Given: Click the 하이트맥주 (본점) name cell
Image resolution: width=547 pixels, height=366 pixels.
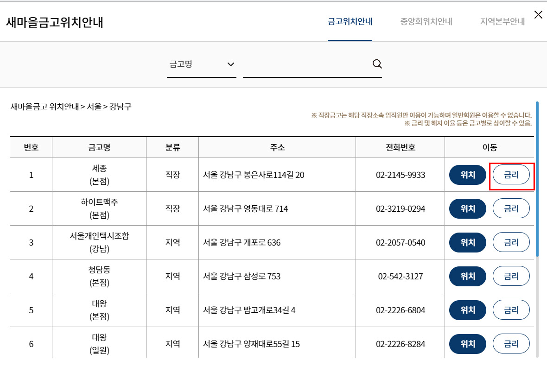Looking at the screenshot, I should click(99, 209).
